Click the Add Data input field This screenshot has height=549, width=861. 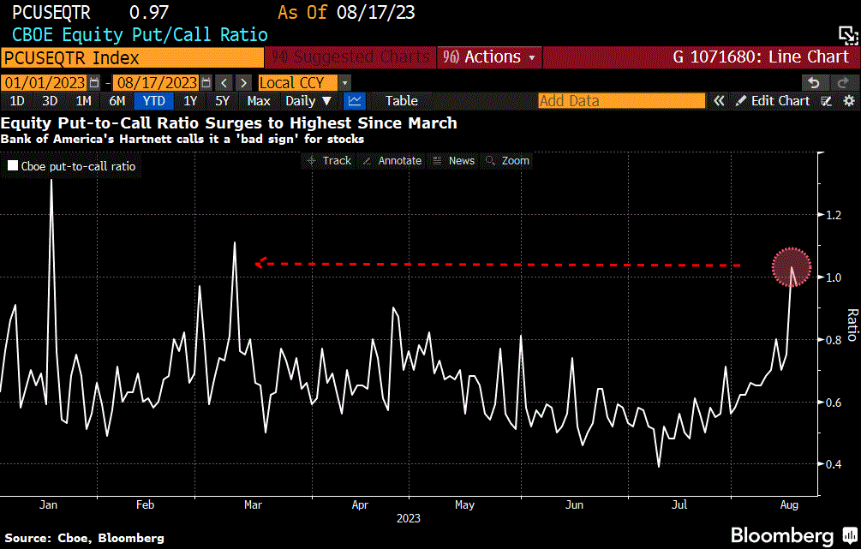pyautogui.click(x=621, y=101)
